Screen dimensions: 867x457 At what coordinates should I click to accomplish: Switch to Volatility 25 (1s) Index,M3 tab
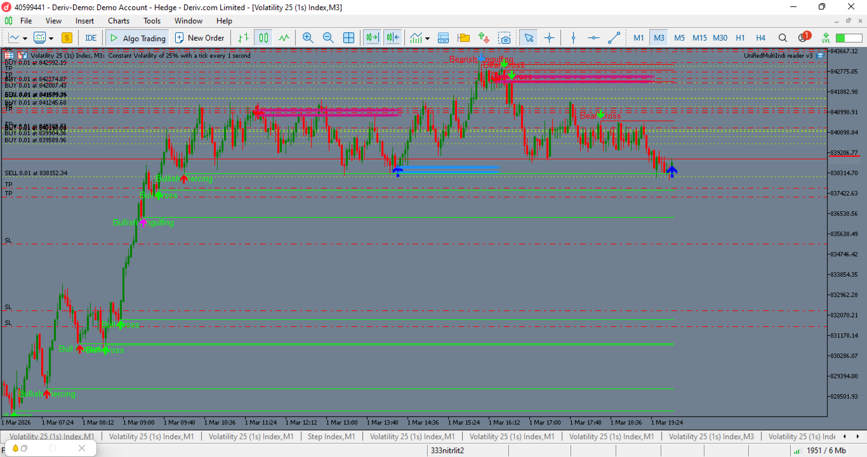point(711,437)
